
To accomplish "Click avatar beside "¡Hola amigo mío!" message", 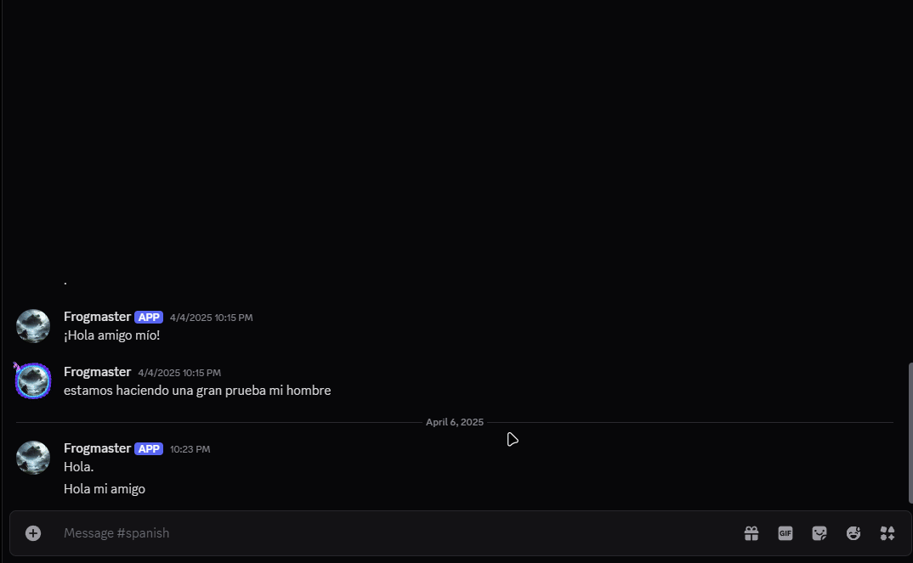I will coord(33,326).
